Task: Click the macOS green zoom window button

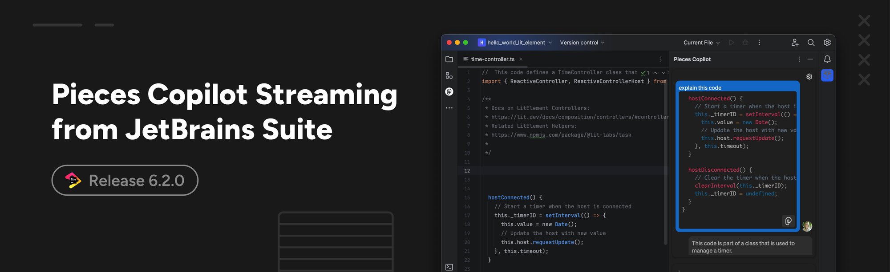Action: coord(465,43)
